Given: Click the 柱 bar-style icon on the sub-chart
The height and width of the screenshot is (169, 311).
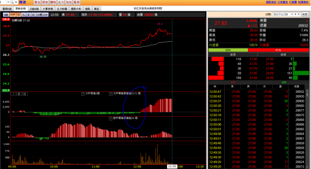Looking at the screenshot, I should click(x=25, y=94).
